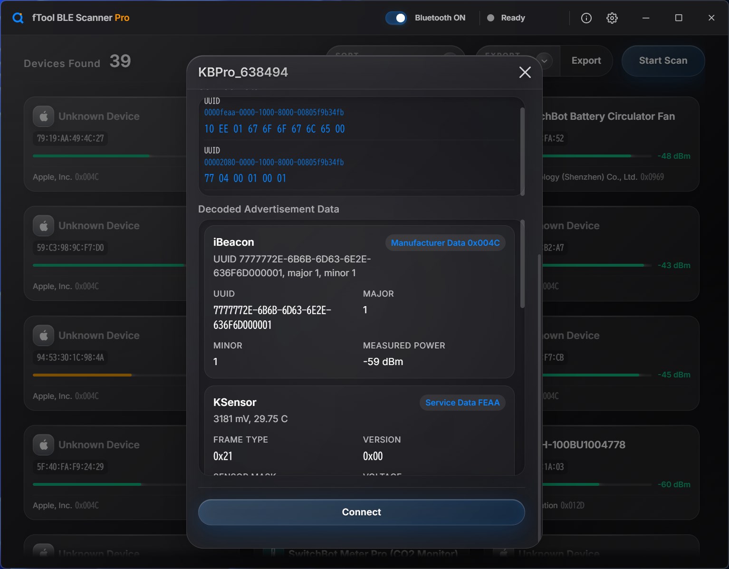Select MAC address 59:C3:98:9C:F7:D0
729x569 pixels.
[x=70, y=248]
